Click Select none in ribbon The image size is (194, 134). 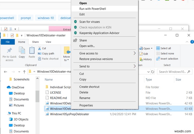[165, 53]
